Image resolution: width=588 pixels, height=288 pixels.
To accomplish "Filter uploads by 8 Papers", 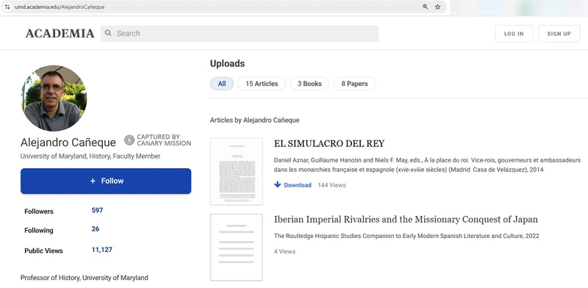I will click(x=354, y=84).
